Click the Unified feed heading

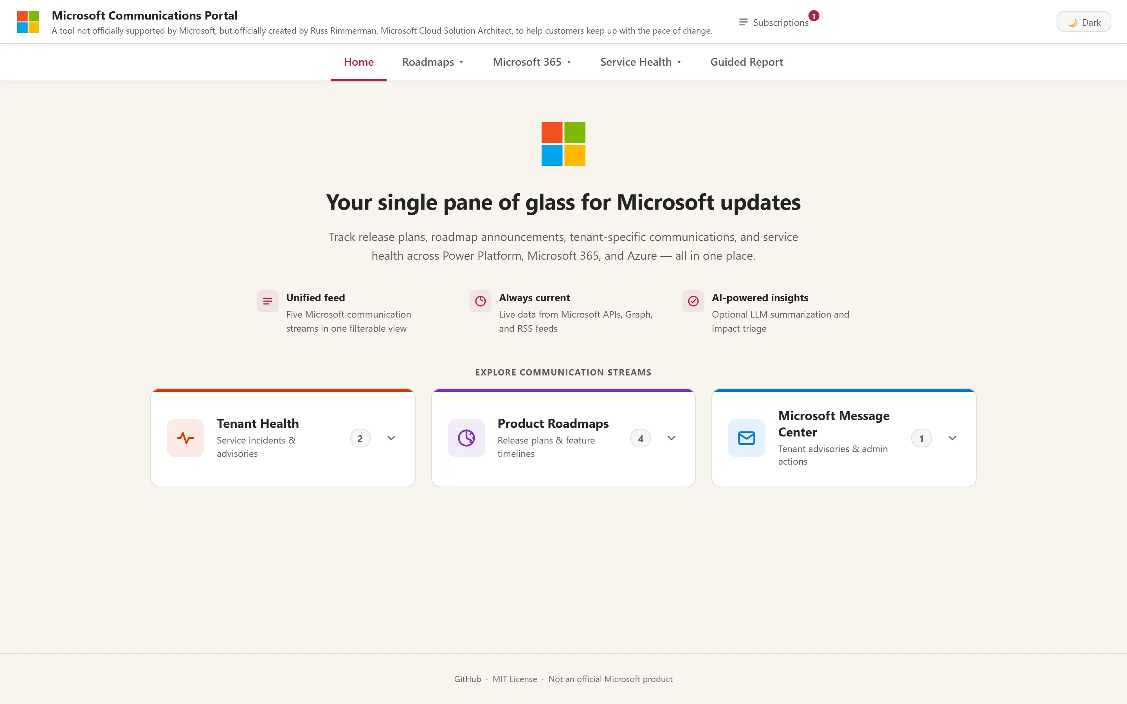315,298
